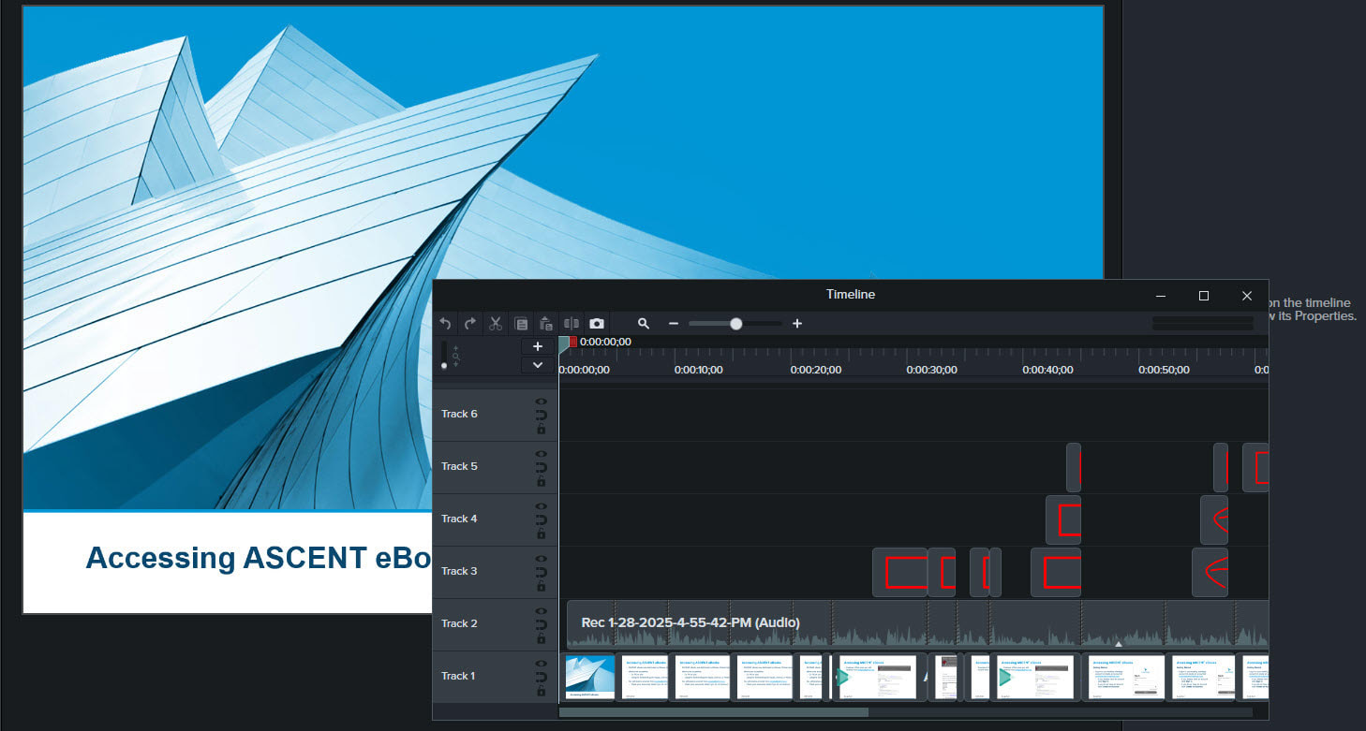Screen dimensions: 1366x731
Task: Split the clip at the playhead
Action: (x=572, y=324)
